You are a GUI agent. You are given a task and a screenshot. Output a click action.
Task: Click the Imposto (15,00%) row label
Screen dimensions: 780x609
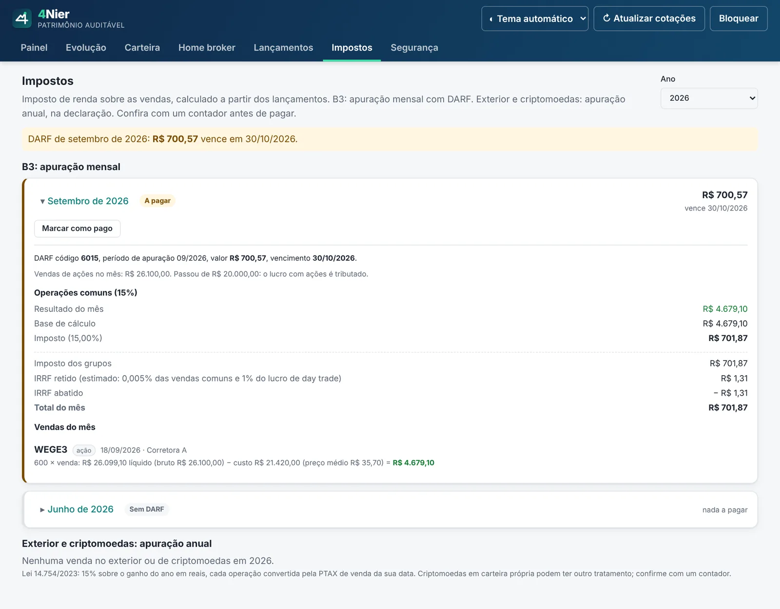[68, 338]
